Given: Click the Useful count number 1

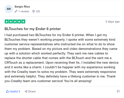Looking at the screenshot, I should click(19, 92).
